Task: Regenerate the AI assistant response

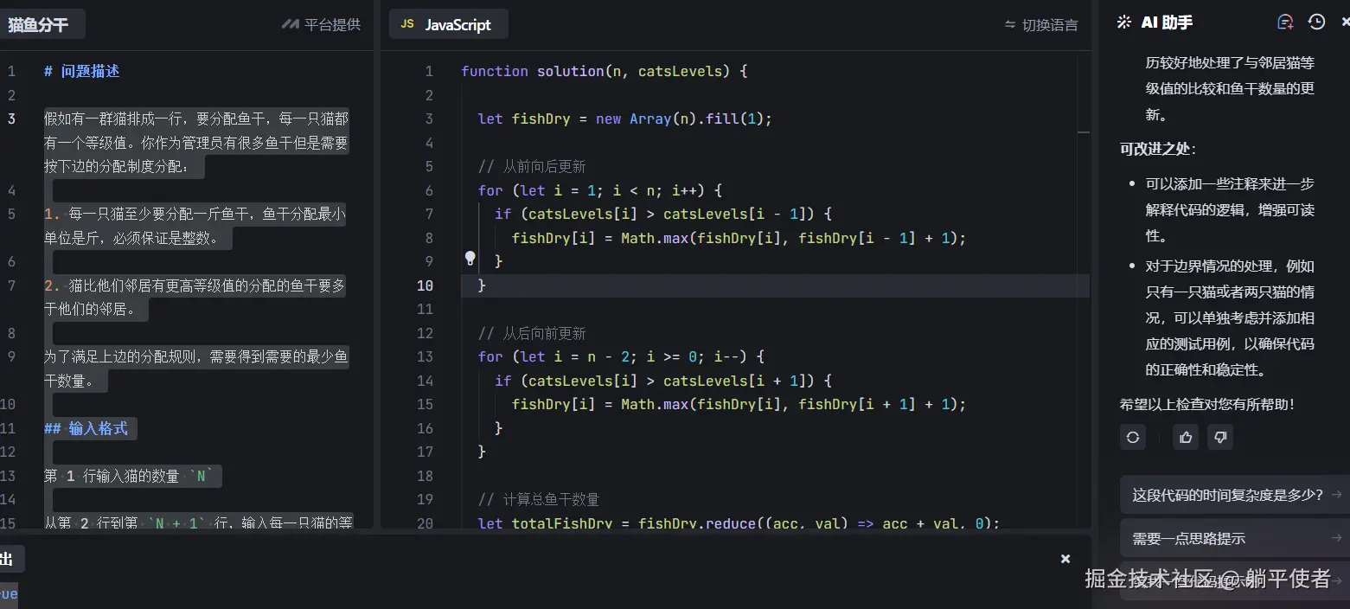Action: 1133,437
